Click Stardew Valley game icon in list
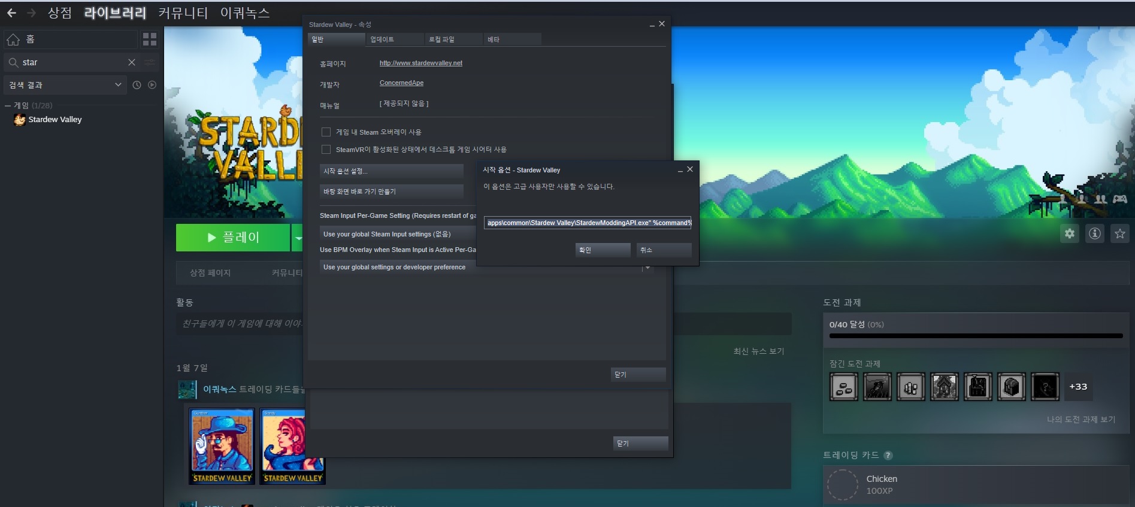The image size is (1135, 507). coord(20,120)
